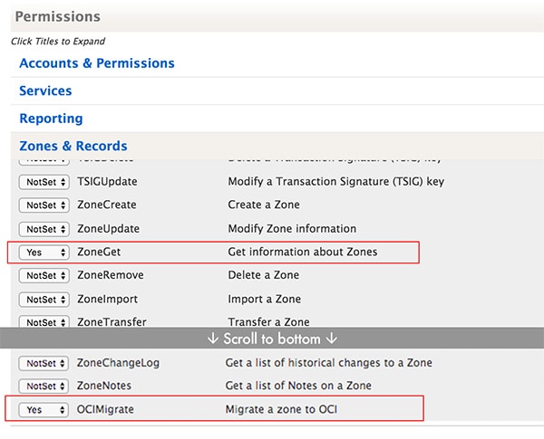Open the TSIGUpdate permission dropdown
This screenshot has height=439, width=544.
click(x=44, y=182)
